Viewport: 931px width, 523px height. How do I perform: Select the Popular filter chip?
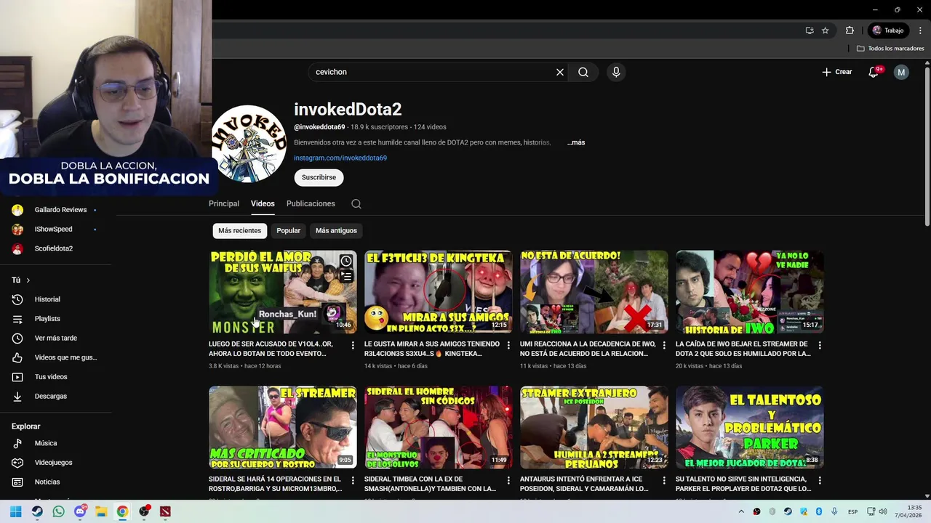(x=288, y=230)
